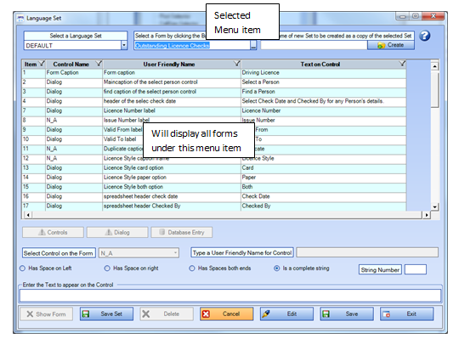The width and height of the screenshot is (459, 339).
Task: Click the Edit button
Action: (286, 314)
